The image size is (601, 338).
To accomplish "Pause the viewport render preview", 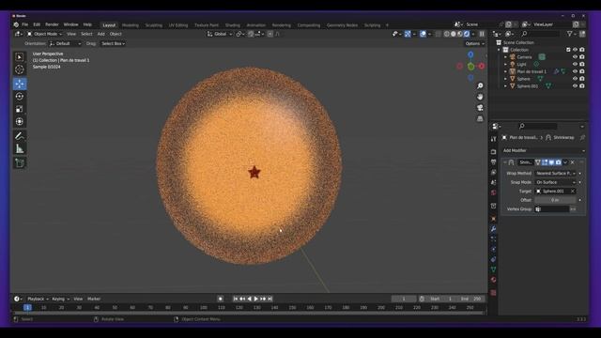I will (x=482, y=34).
